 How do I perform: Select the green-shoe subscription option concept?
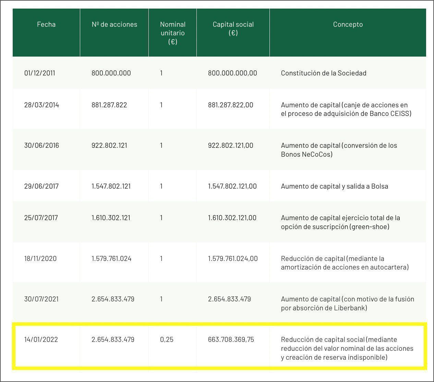(340, 222)
